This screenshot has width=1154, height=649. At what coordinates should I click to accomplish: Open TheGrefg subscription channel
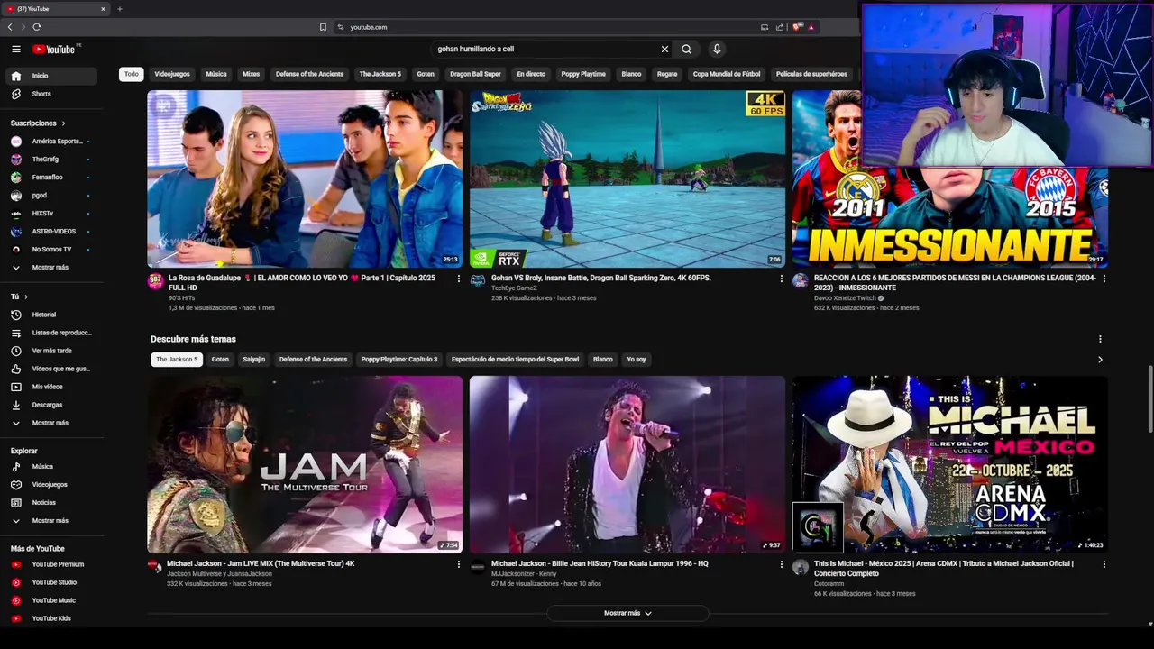(x=50, y=160)
